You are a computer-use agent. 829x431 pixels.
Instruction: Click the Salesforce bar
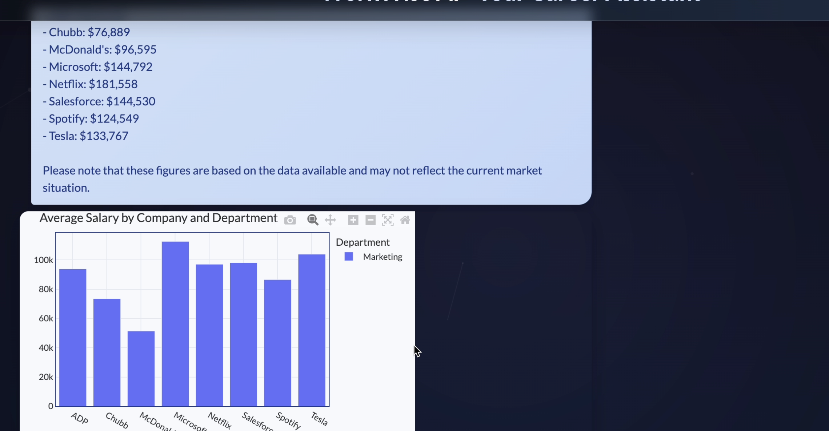(244, 334)
